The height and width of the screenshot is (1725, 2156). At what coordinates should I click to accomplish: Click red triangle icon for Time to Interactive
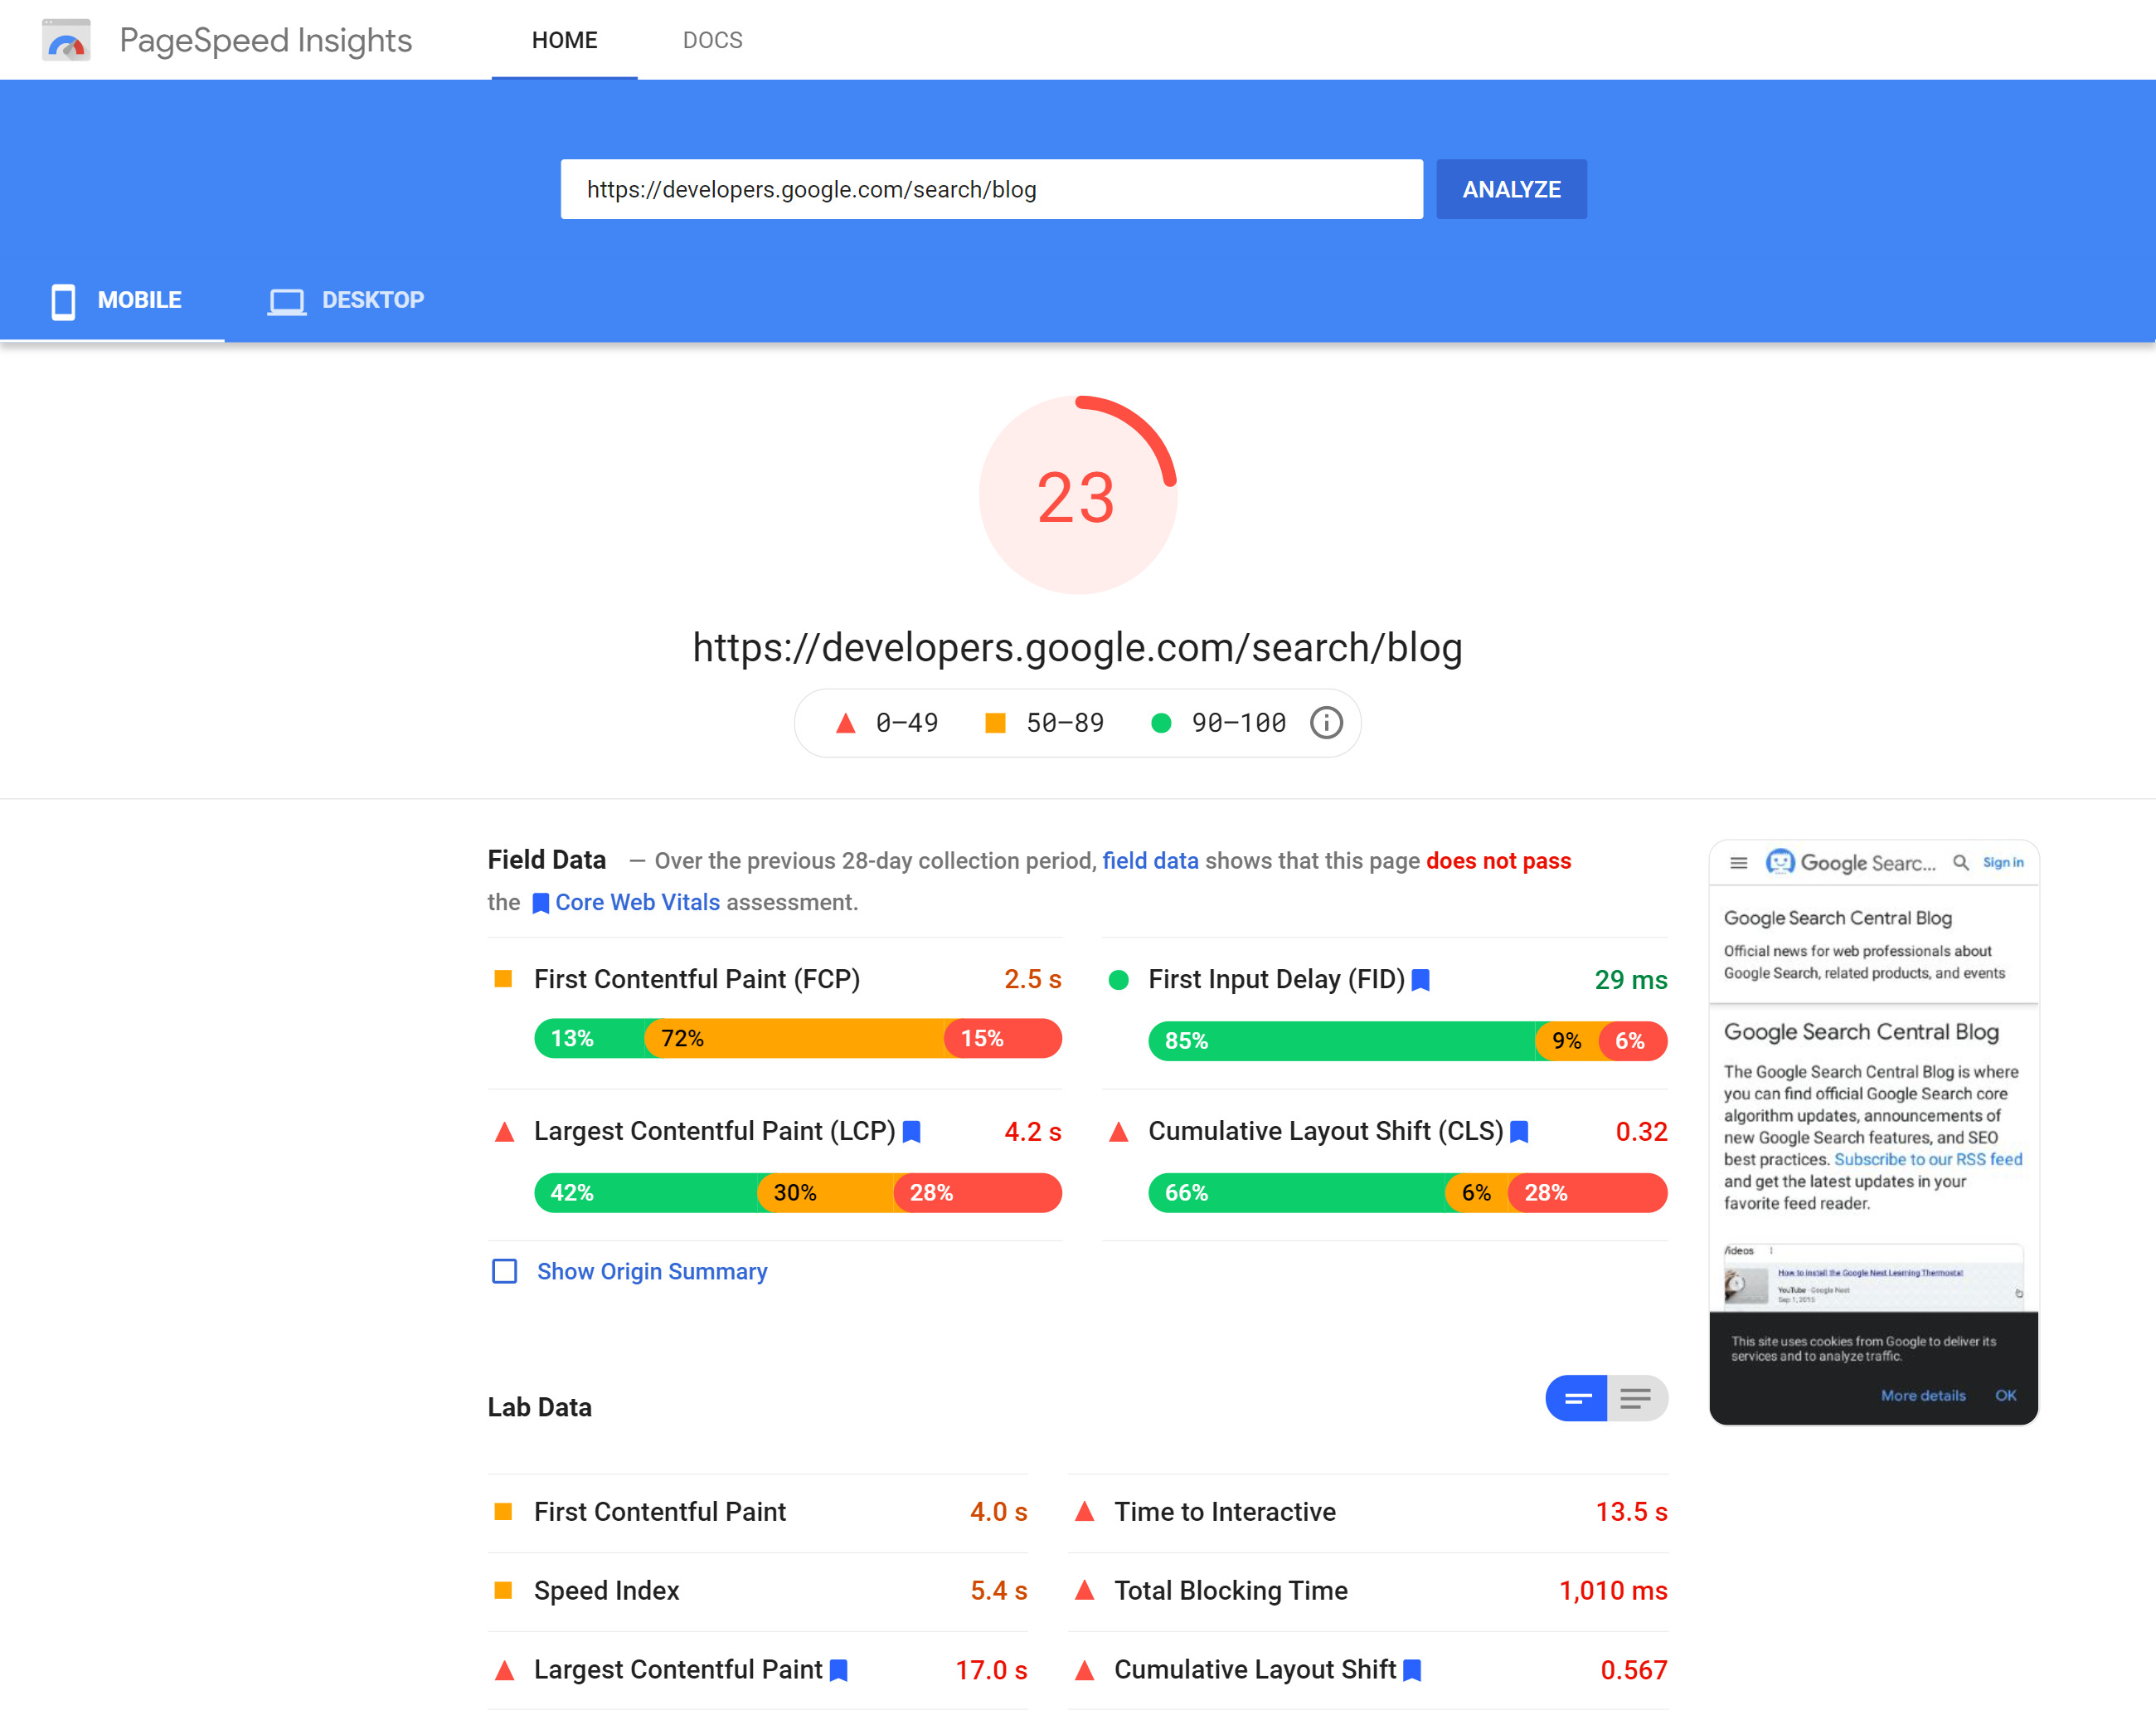point(1084,1511)
